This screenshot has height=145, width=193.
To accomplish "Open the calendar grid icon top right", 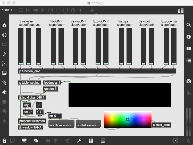I will [x=181, y=10].
